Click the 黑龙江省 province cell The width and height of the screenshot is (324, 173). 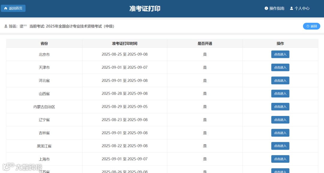(x=44, y=146)
